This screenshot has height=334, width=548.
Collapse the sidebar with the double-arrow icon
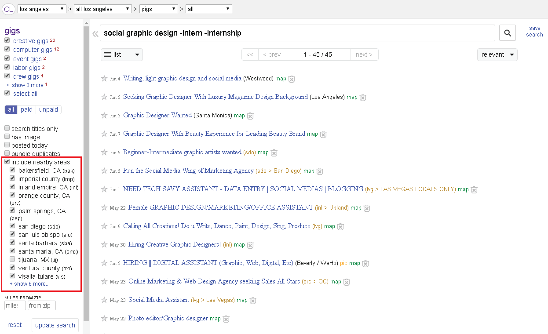coord(95,33)
